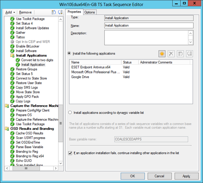This screenshot has height=183, width=203.
Task: Click the move application up icon
Action: coord(180,54)
